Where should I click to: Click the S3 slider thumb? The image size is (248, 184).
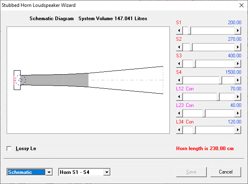[x=194, y=64]
